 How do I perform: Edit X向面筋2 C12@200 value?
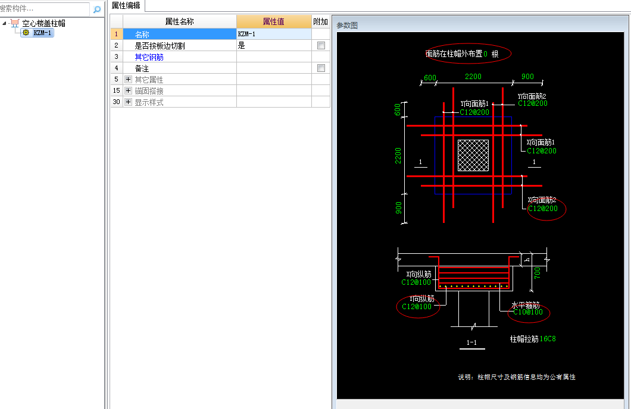tap(543, 209)
